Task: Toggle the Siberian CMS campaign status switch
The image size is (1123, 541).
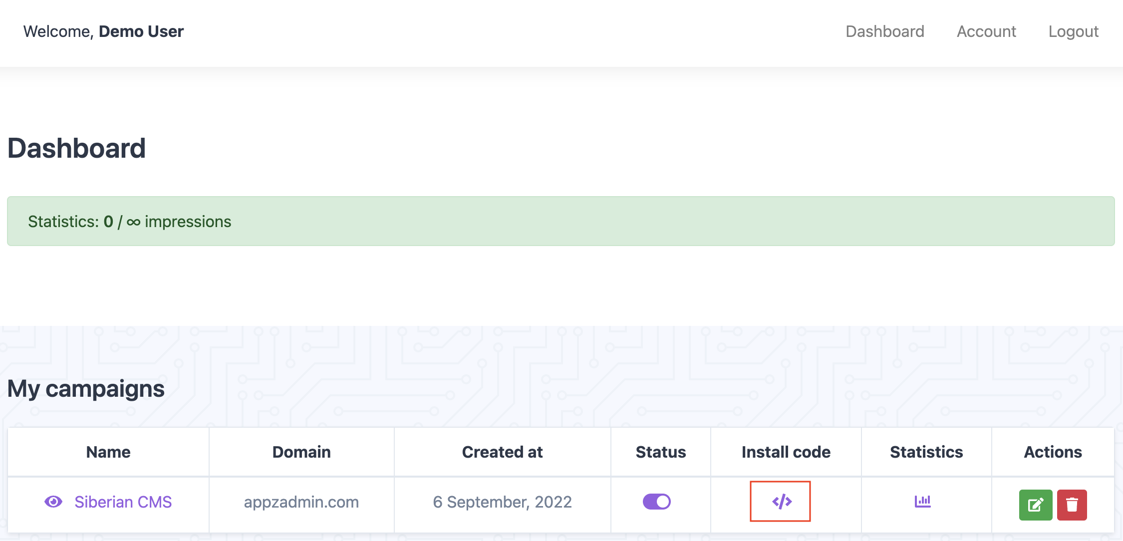Action: pos(656,502)
